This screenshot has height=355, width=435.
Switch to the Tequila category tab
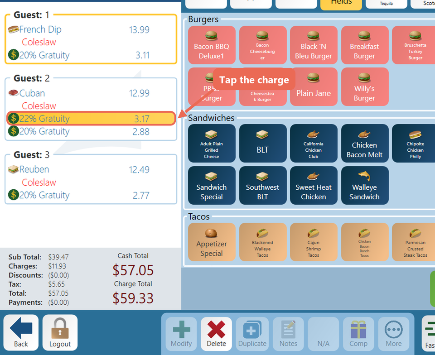coord(387,4)
